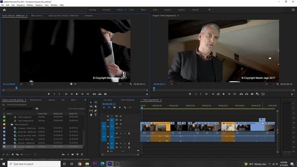Delete selected item with Project panel trash

(x=82, y=154)
